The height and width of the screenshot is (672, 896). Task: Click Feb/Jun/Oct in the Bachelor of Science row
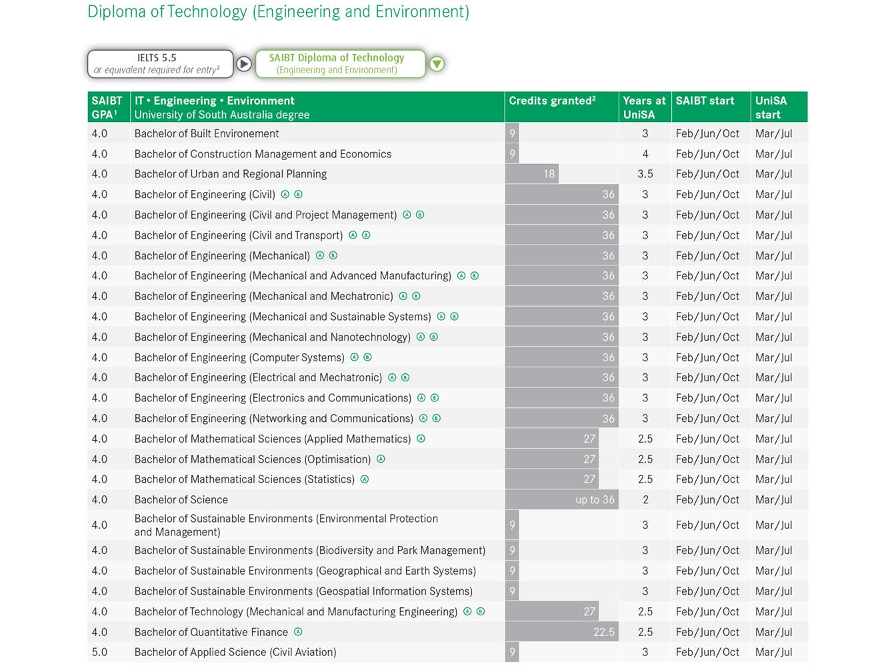[707, 499]
